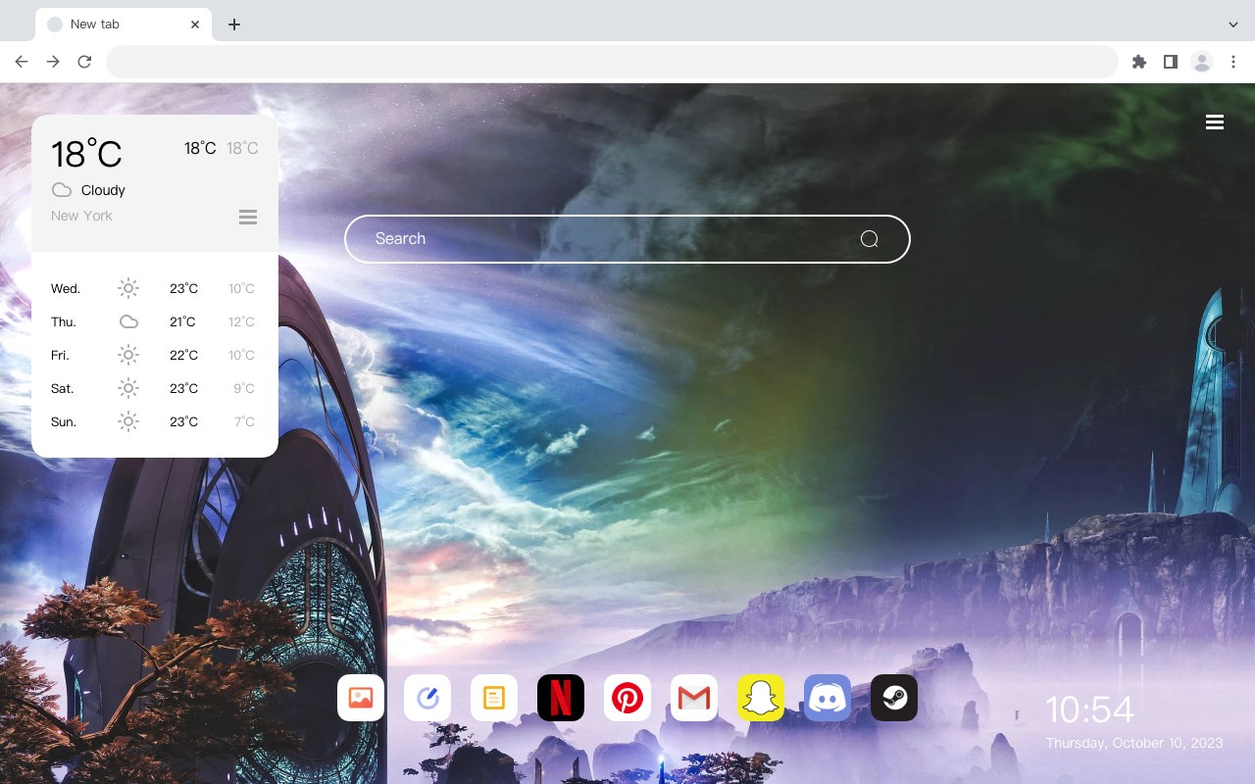Click the Fri. forecast row label

click(x=60, y=355)
